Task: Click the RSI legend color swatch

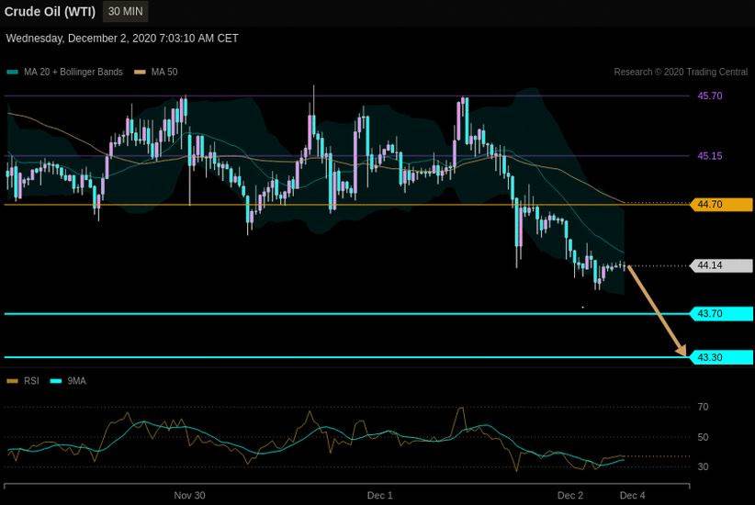Action: click(12, 381)
